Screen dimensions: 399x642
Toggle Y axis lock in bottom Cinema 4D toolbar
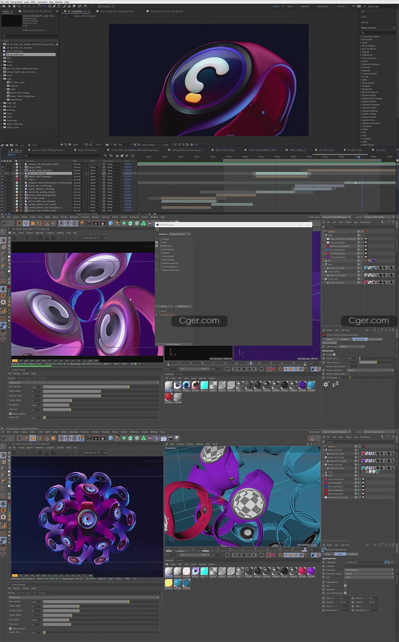68,438
